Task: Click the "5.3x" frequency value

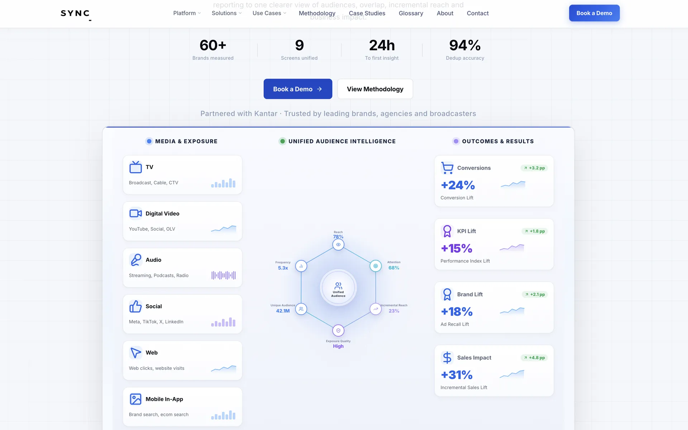Action: click(x=283, y=268)
